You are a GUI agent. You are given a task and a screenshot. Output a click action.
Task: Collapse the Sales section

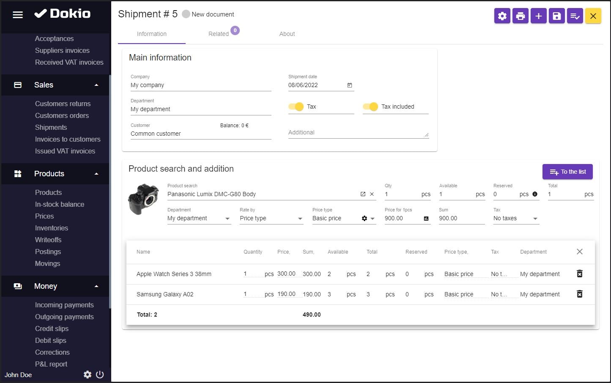pos(96,85)
